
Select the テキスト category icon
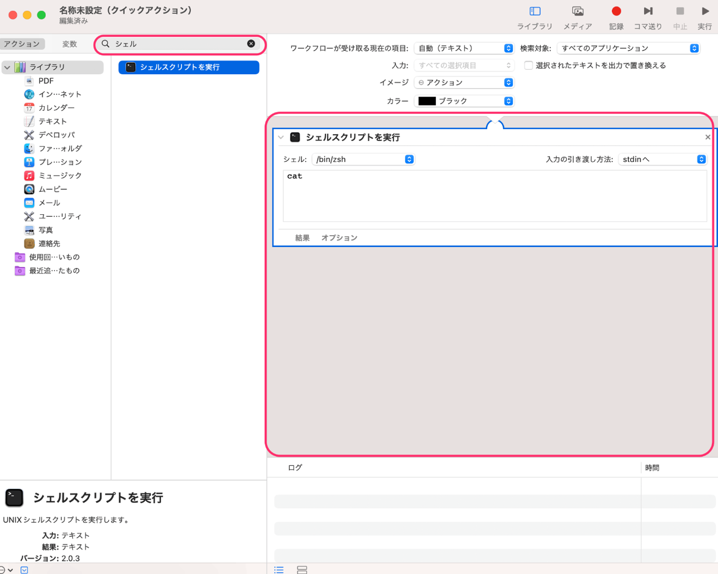click(29, 121)
